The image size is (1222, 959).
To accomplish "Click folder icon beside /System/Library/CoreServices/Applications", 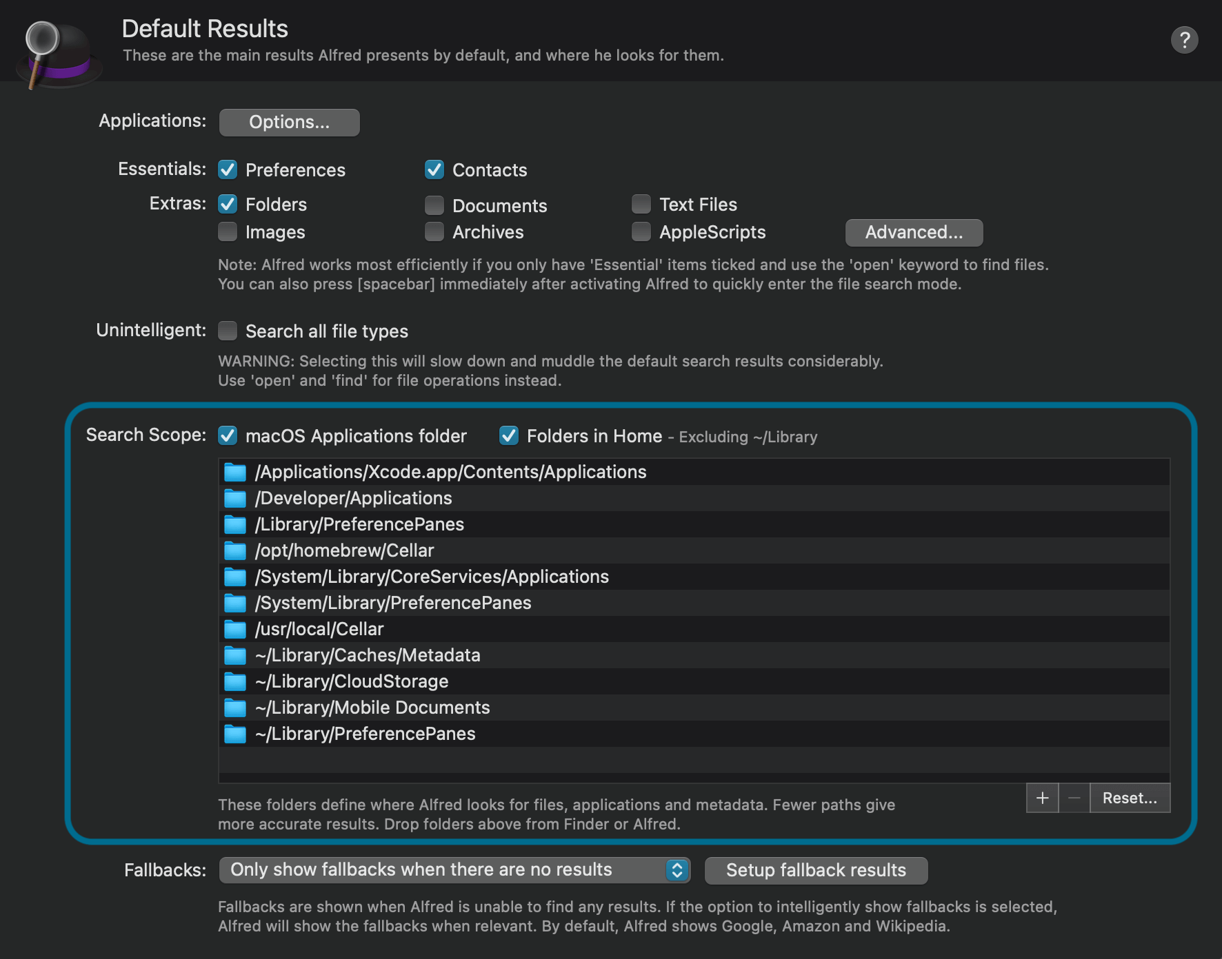I will pyautogui.click(x=235, y=577).
